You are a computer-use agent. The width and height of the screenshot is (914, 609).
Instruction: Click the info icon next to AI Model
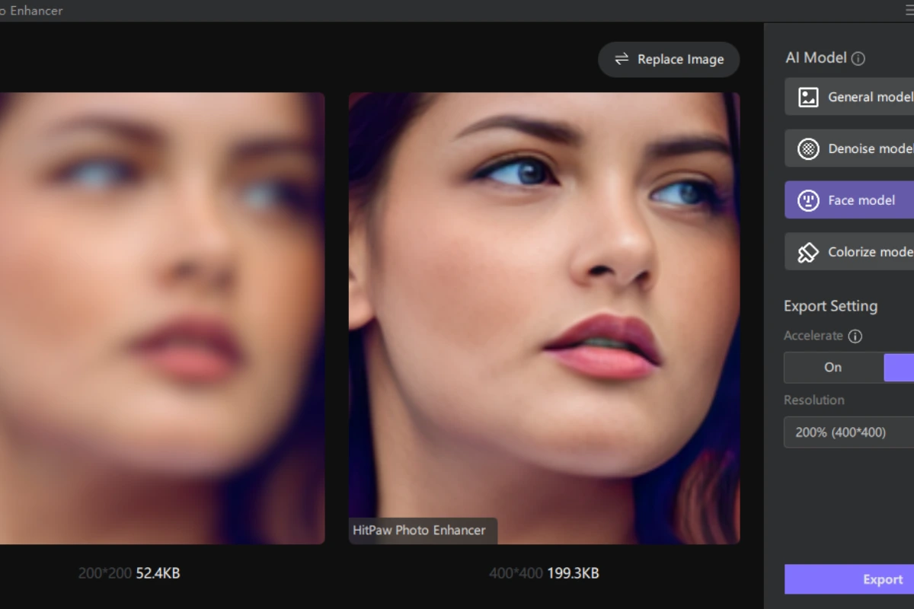[x=858, y=58]
